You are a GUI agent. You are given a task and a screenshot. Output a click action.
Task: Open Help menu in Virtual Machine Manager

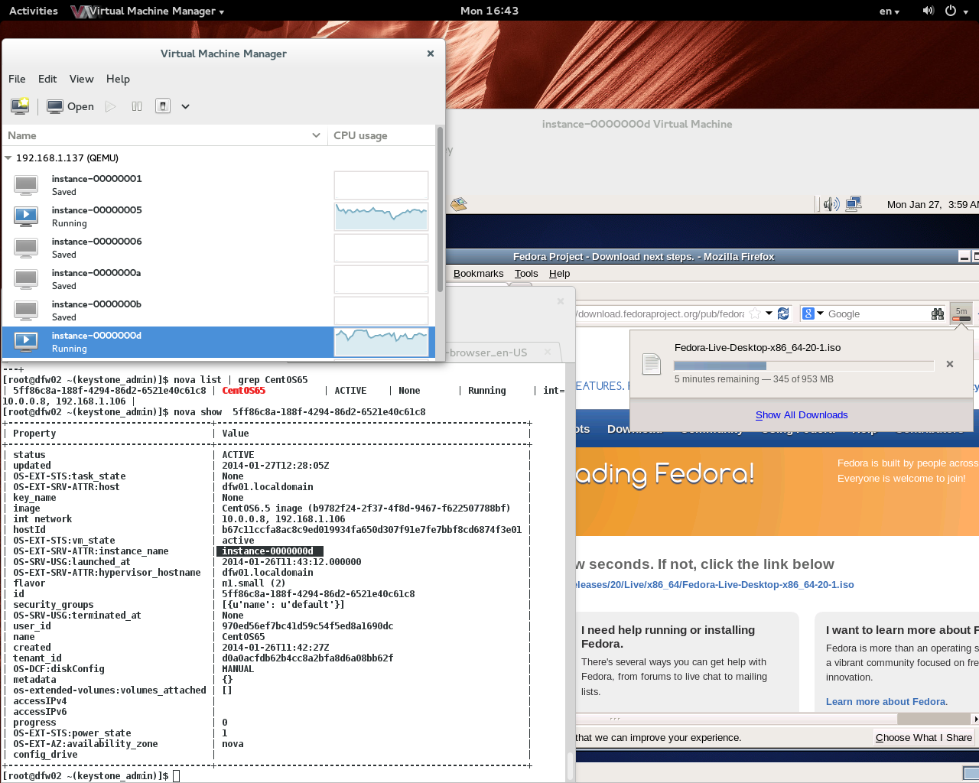[x=118, y=79]
